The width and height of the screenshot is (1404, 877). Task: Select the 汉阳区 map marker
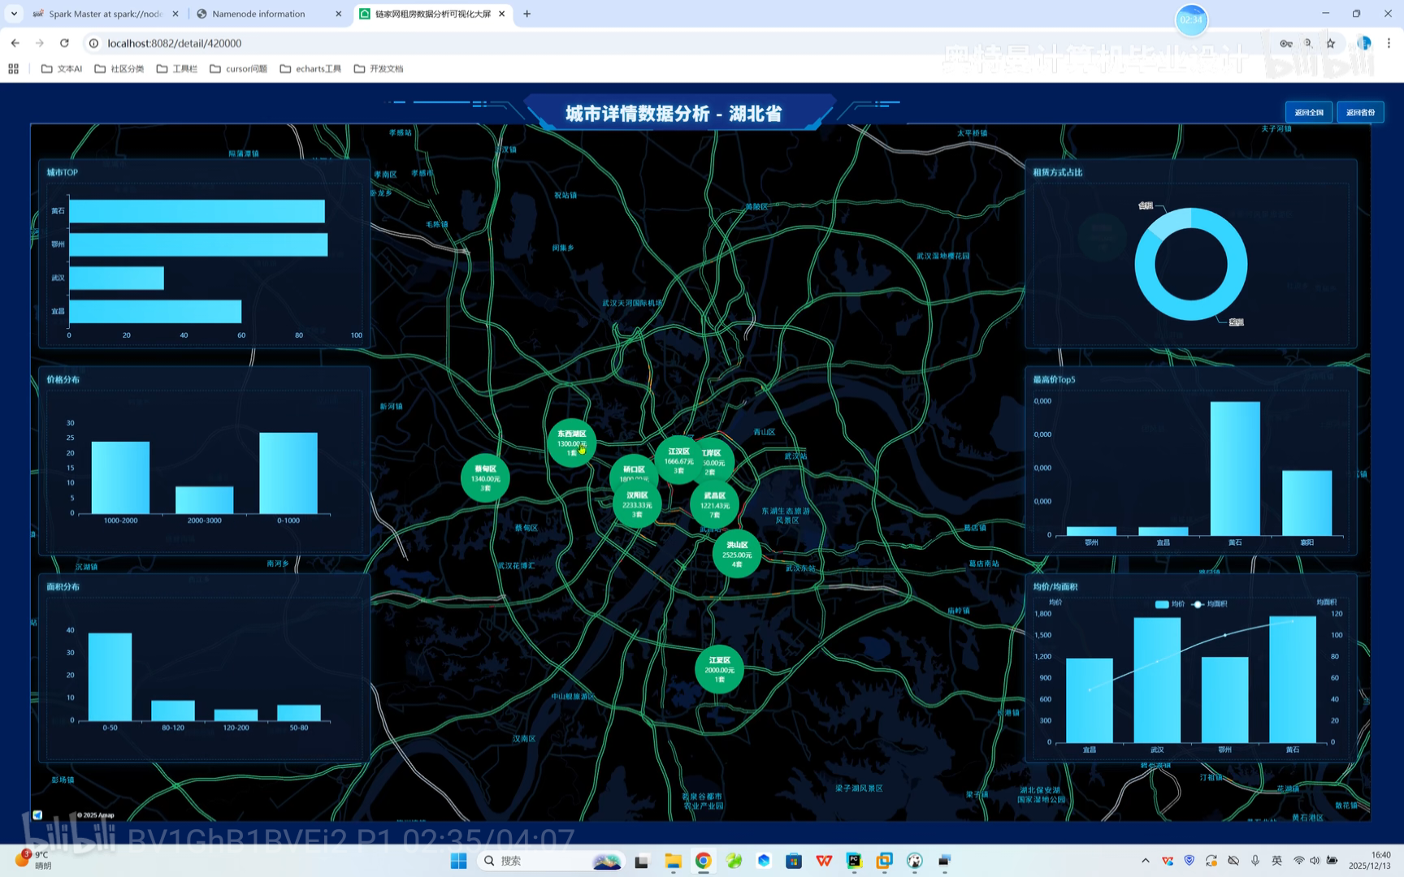637,504
